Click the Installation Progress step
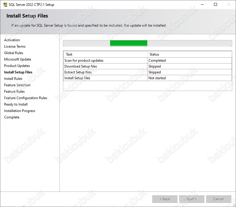236x207 pixels. (x=20, y=111)
